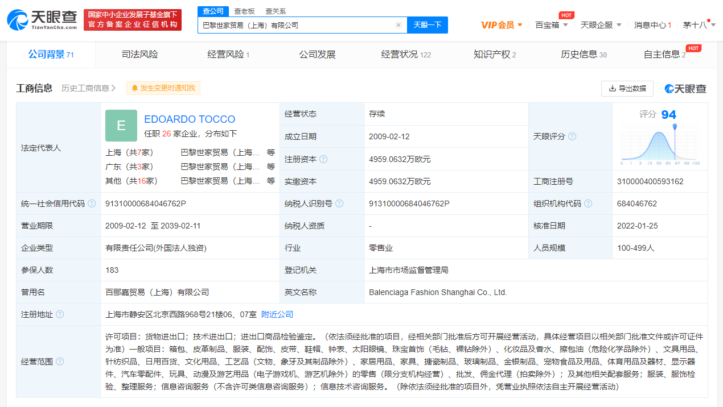Click the TianYanCha logo
This screenshot has width=723, height=407.
point(42,19)
